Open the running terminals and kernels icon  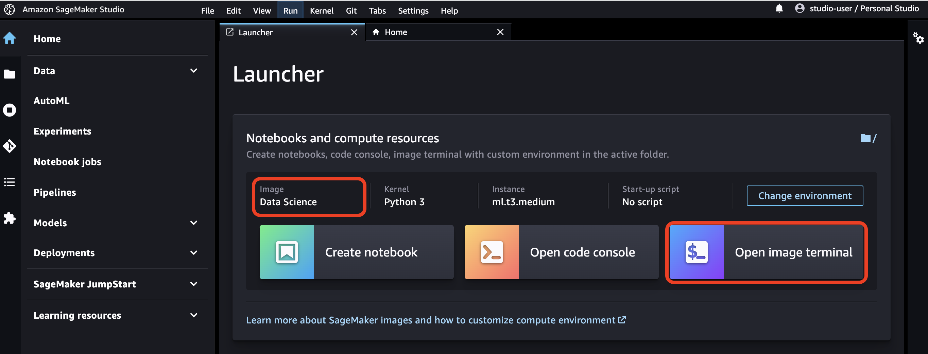[x=10, y=110]
